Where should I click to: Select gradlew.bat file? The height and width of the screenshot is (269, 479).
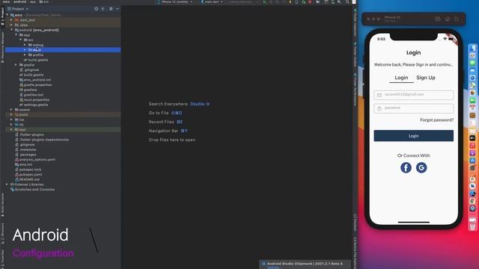pos(31,95)
